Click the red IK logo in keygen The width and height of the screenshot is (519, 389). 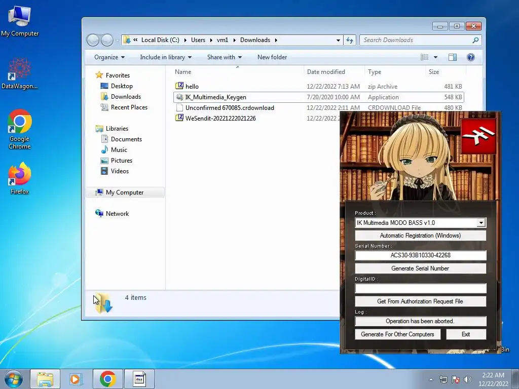pyautogui.click(x=478, y=136)
